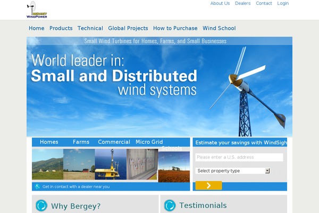Click the small turbine icon beside dealer contact

coord(37,186)
